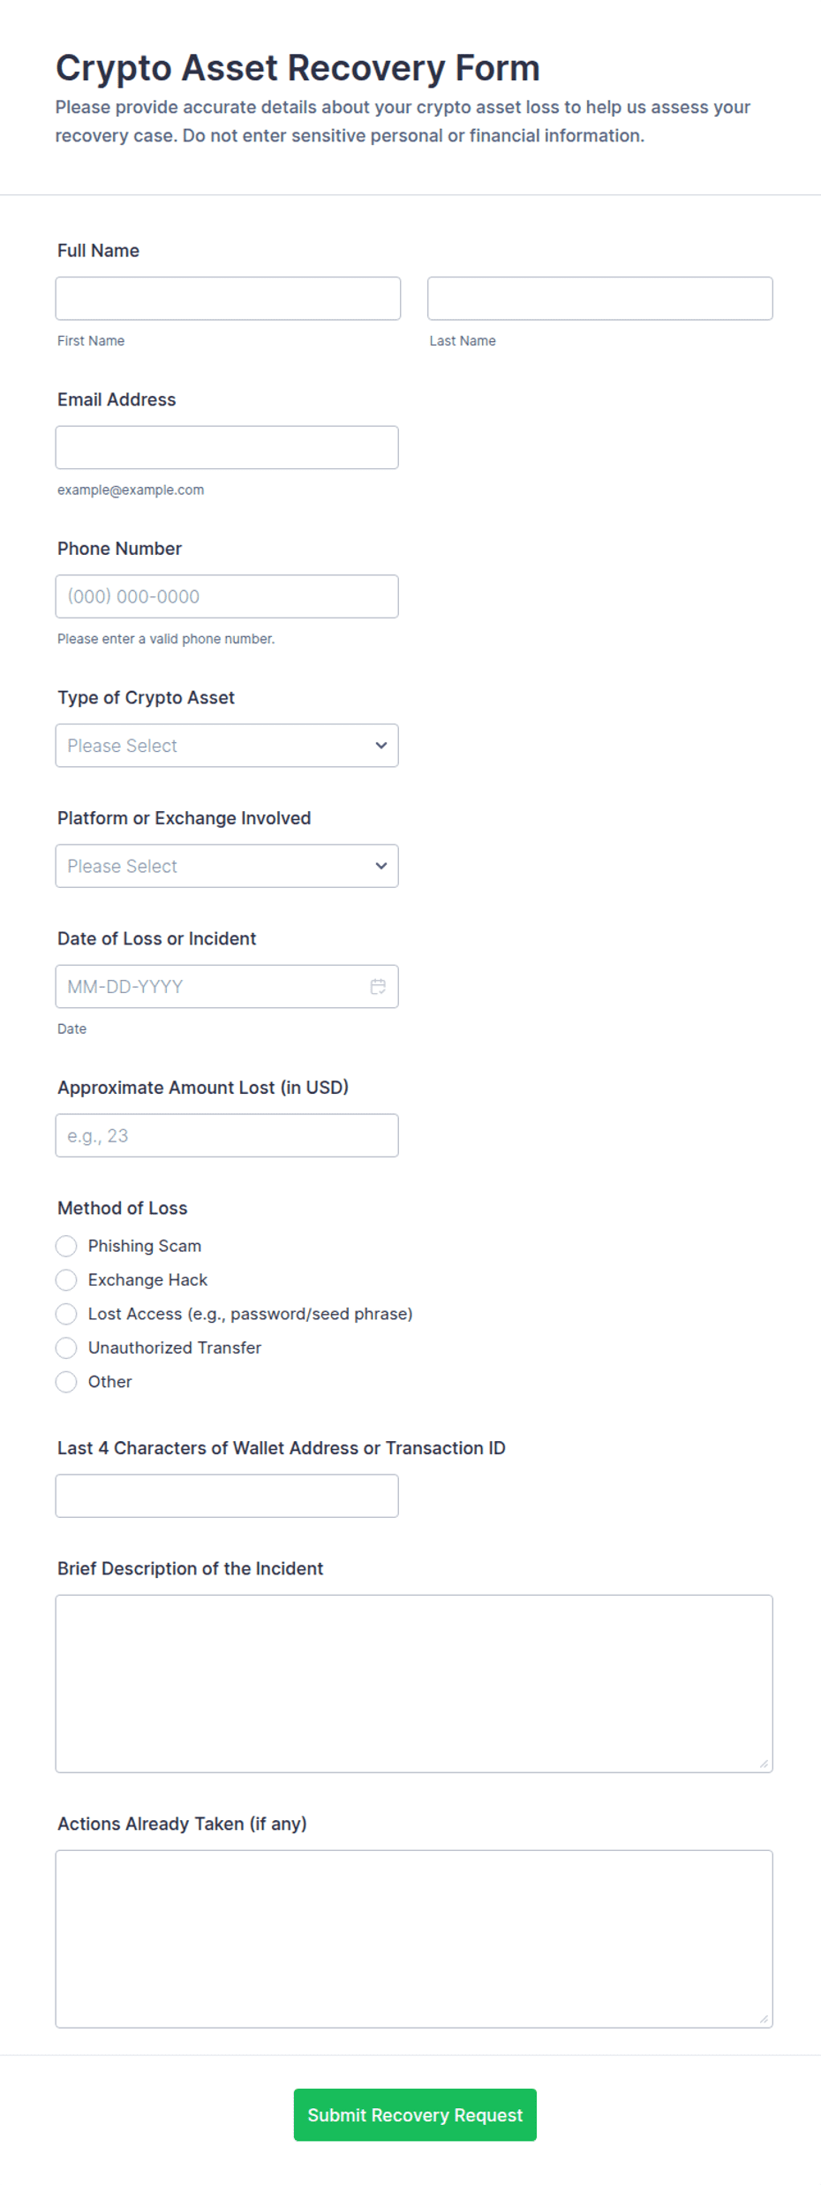Screen dimensions: 821x2185
Task: Open the calendar date picker icon
Action: [x=378, y=986]
